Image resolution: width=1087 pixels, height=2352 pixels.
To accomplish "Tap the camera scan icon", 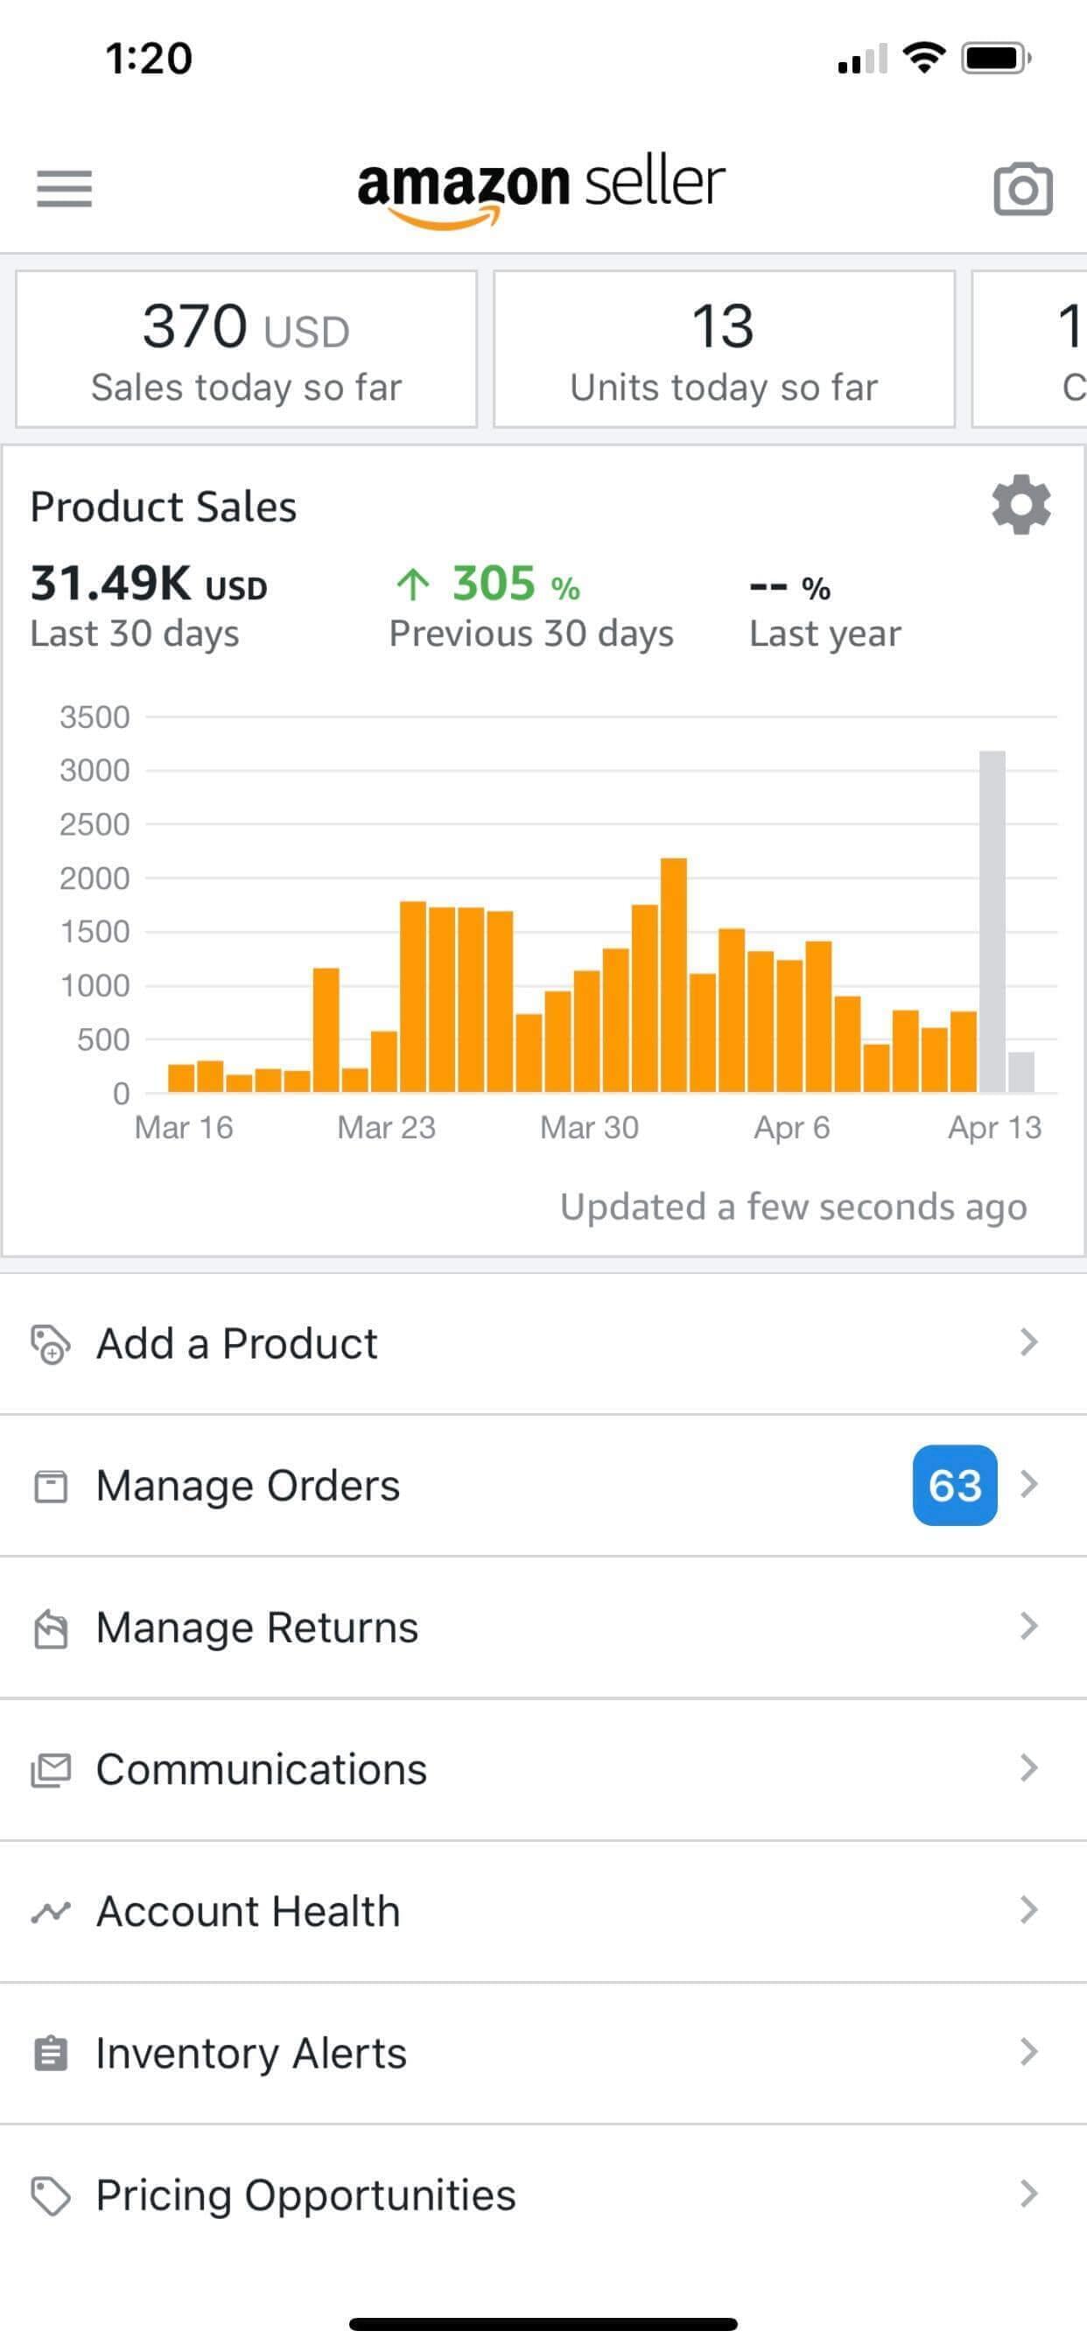I will [x=1022, y=189].
